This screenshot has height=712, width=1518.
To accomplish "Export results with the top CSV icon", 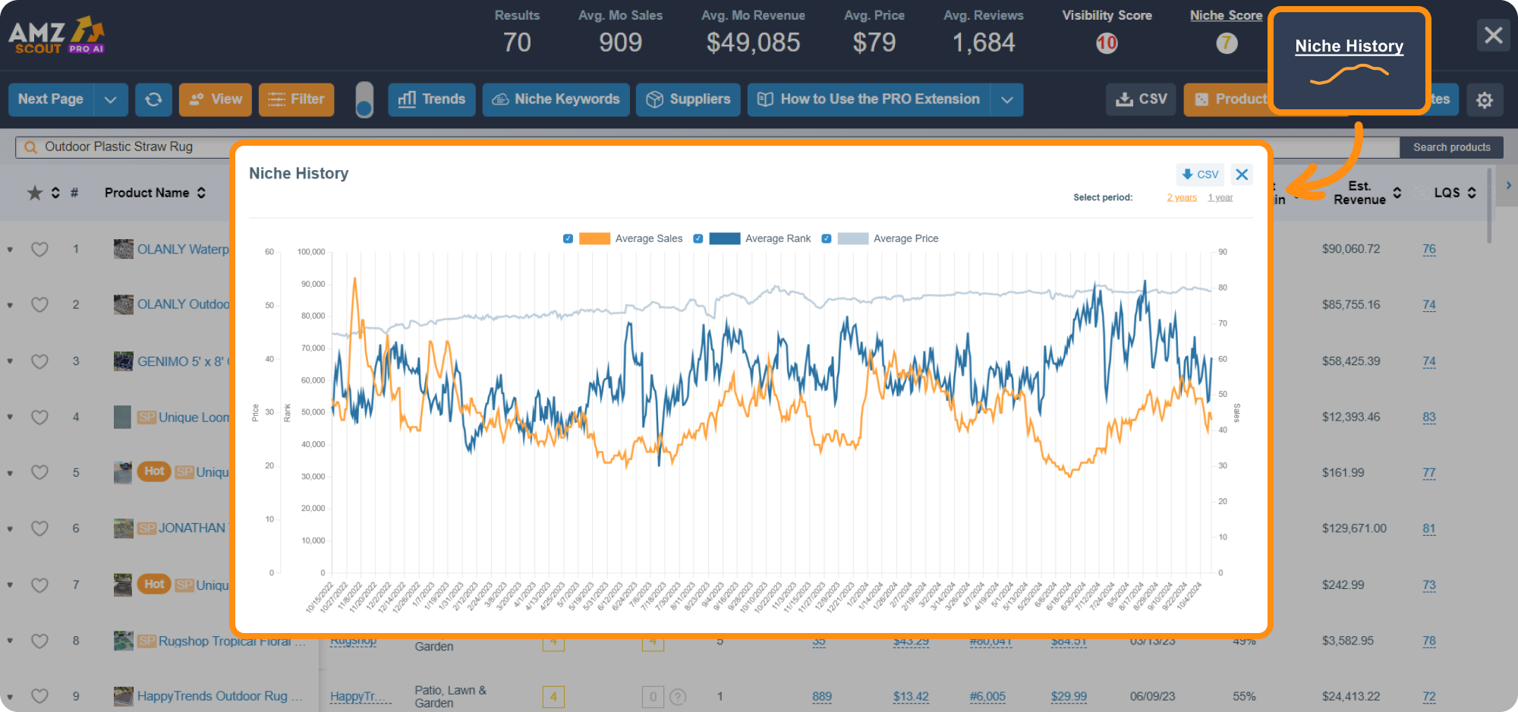I will (x=1140, y=99).
